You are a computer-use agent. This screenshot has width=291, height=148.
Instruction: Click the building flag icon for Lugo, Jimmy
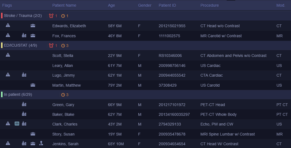pos(24,74)
